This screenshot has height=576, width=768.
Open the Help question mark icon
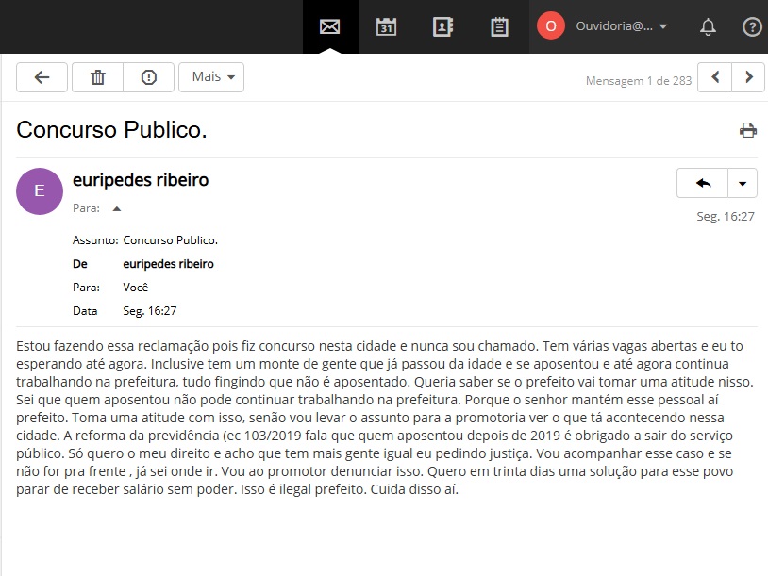(752, 26)
